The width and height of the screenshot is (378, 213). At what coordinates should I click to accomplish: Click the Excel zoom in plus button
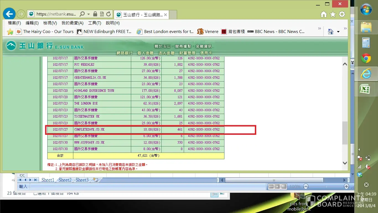[x=346, y=187]
